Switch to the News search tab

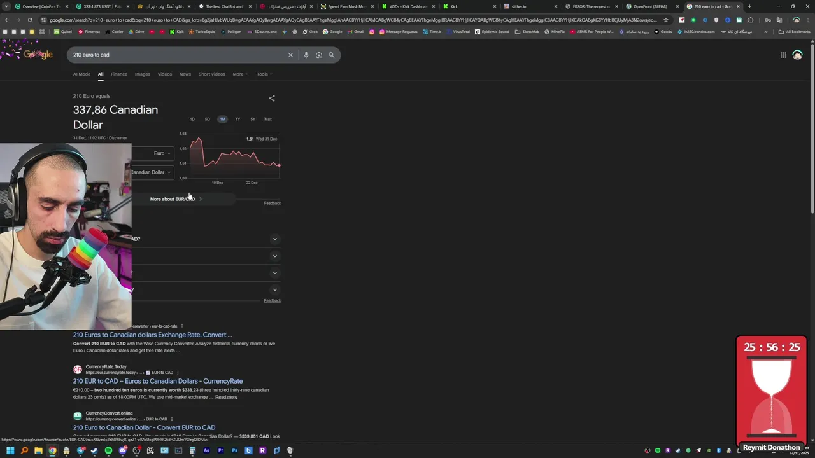185,74
